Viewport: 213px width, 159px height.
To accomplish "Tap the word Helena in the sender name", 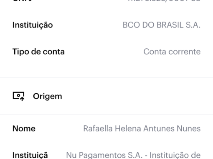I will pos(128,129).
